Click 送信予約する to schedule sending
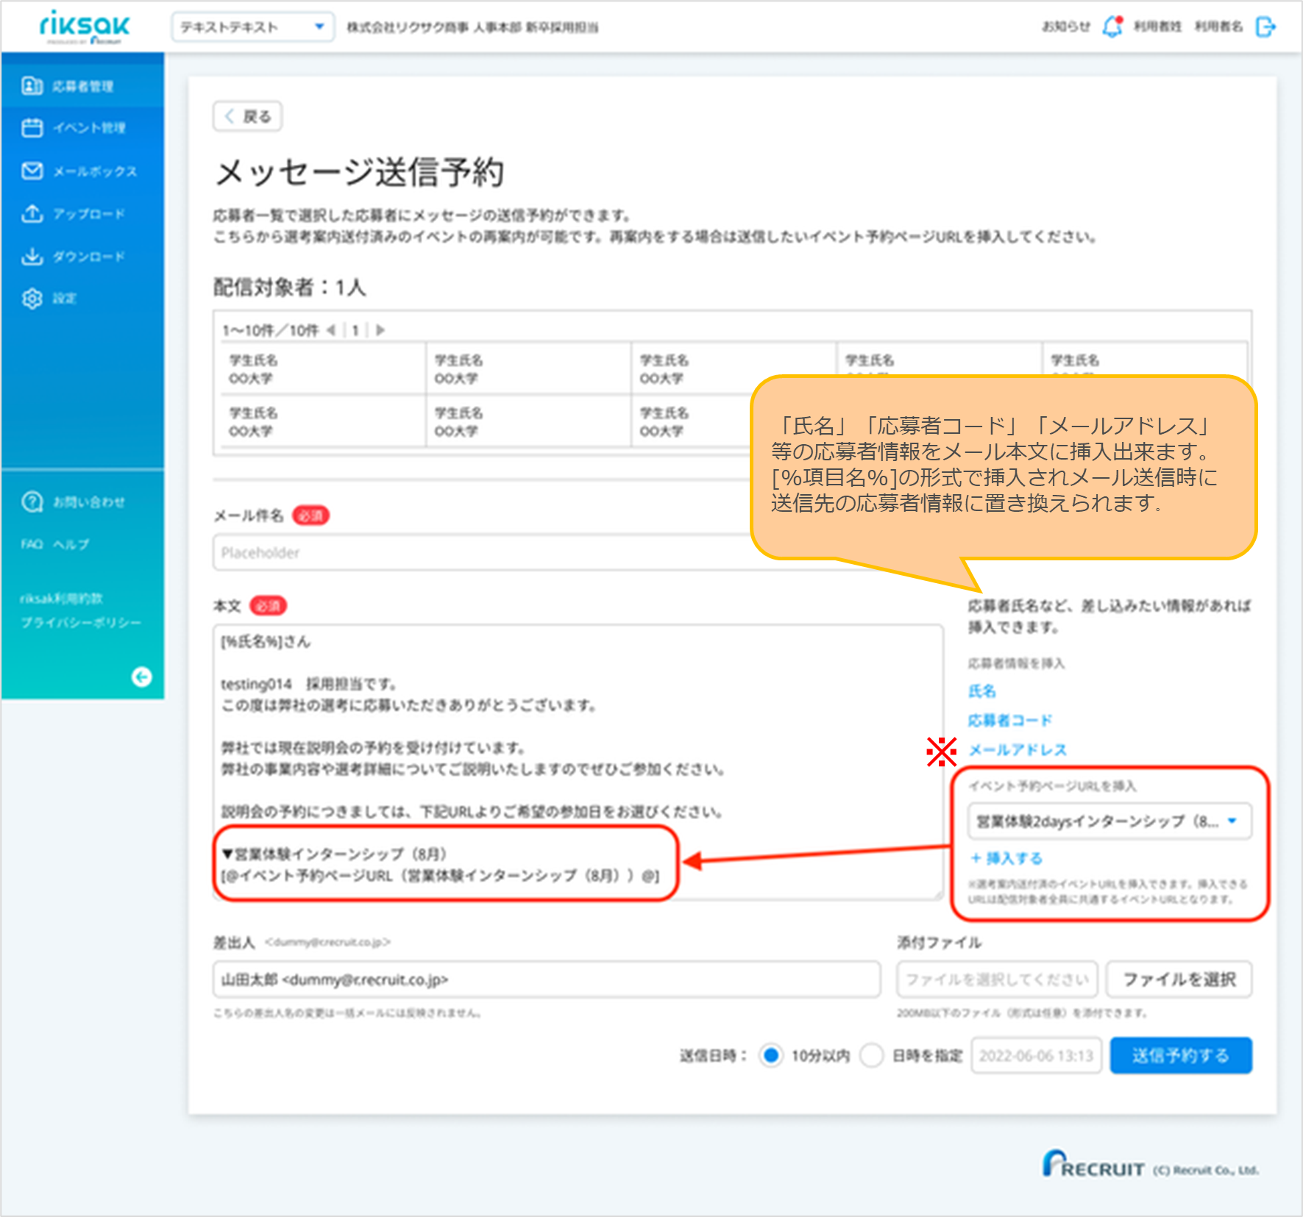Viewport: 1303px width, 1217px height. [x=1180, y=1054]
